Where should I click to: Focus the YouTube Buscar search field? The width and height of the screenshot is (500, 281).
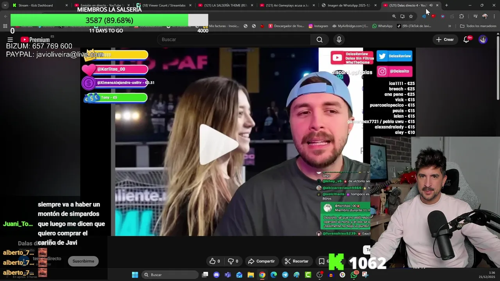point(234,39)
